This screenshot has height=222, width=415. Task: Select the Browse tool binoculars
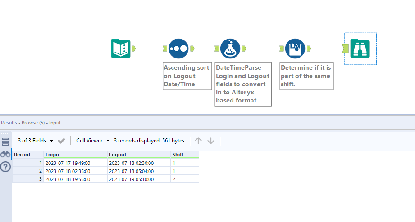click(360, 49)
